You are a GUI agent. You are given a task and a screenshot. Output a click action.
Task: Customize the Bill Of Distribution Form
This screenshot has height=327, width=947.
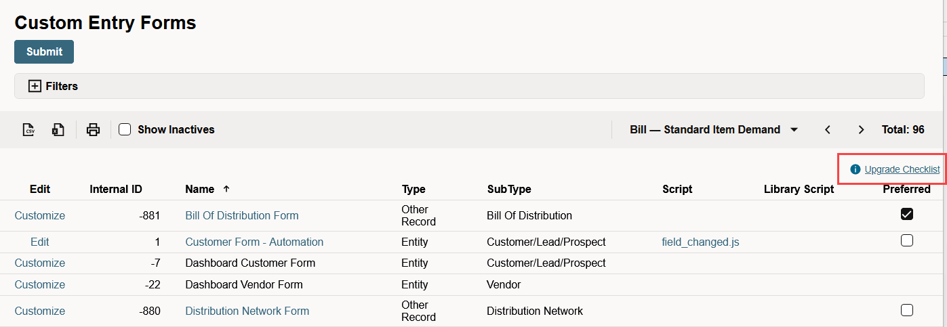coord(40,215)
